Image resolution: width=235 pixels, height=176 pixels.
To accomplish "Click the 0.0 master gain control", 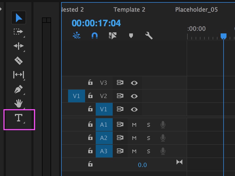I will pos(142,165).
